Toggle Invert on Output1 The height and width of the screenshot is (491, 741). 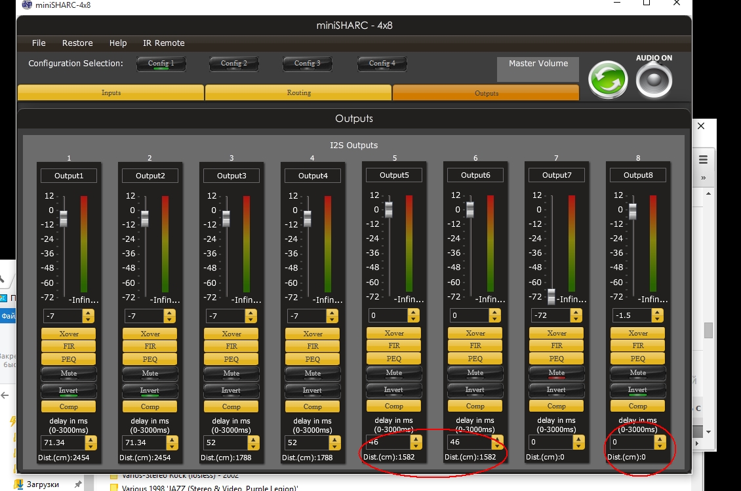coord(68,390)
